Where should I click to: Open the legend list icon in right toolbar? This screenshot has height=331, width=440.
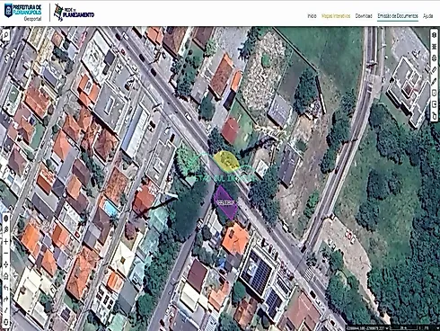tap(435, 47)
